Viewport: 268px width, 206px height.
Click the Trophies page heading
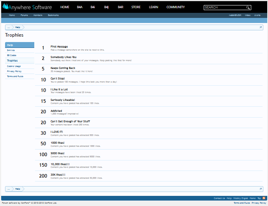point(14,35)
